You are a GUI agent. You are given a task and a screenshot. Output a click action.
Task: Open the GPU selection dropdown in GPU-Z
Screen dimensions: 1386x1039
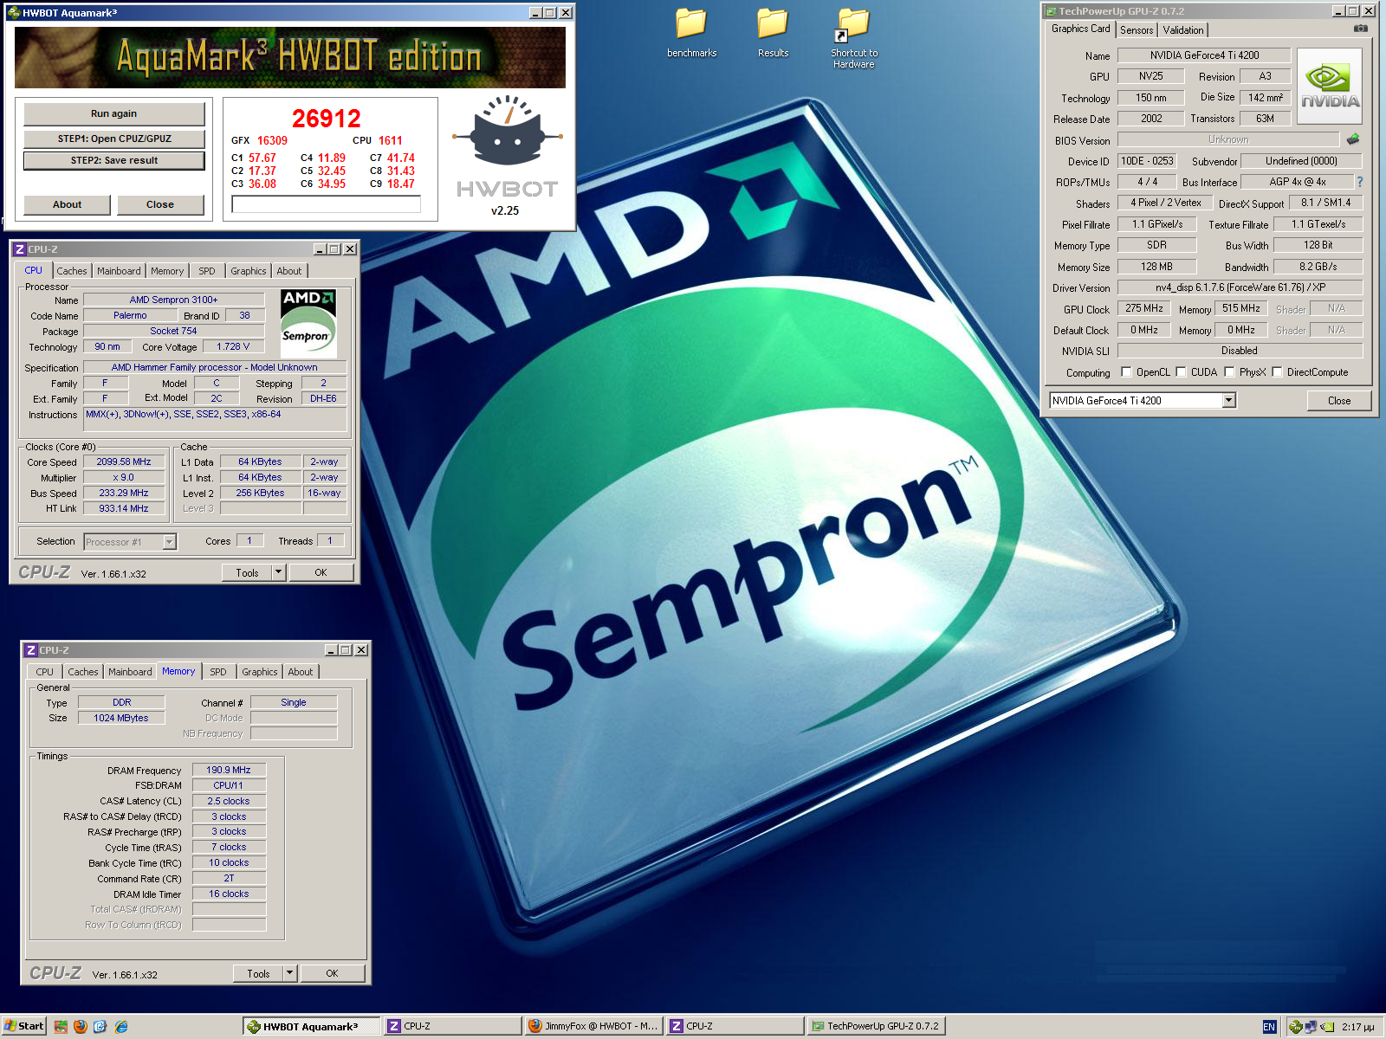(x=1228, y=400)
